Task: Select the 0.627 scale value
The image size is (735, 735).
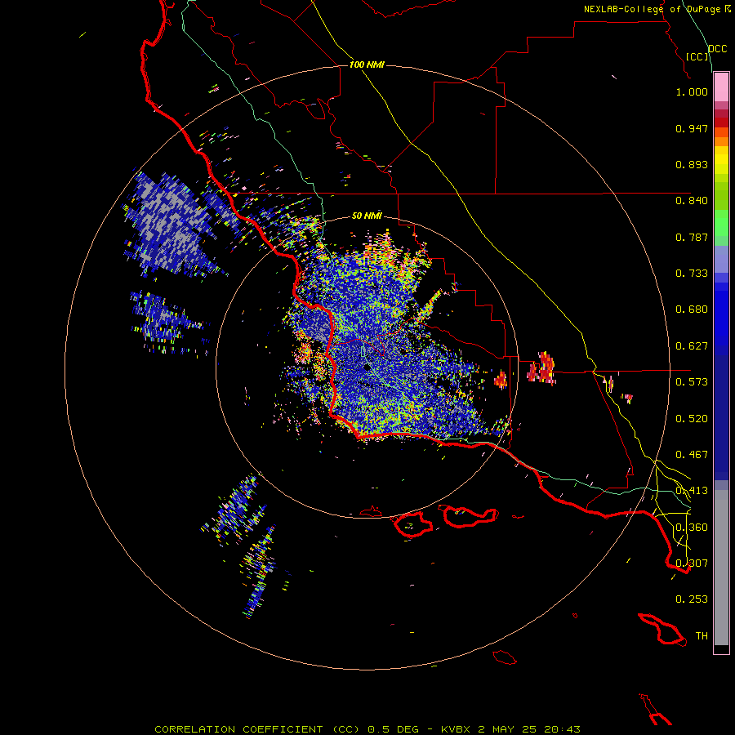Action: pos(692,346)
